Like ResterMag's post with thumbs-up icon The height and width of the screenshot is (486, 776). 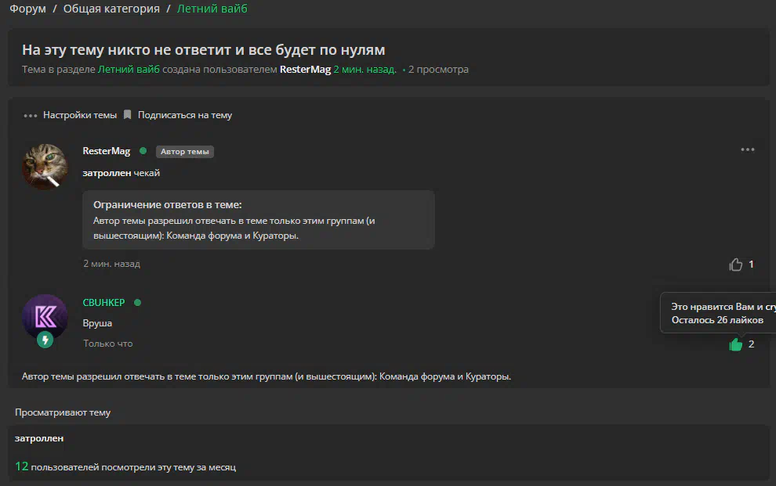(735, 265)
